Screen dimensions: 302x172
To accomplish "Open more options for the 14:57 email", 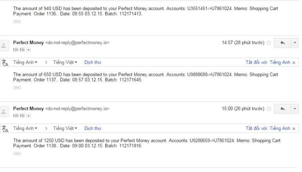I will pos(294,42).
